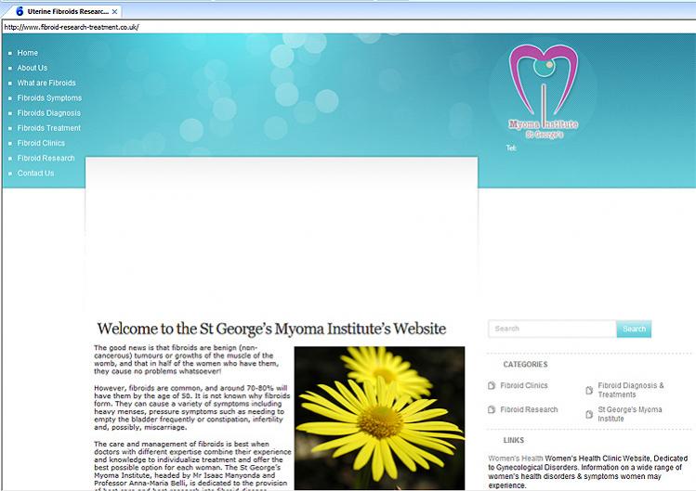The height and width of the screenshot is (491, 696).
Task: Click the icon beside St George's Myoma Institute
Action: [589, 414]
